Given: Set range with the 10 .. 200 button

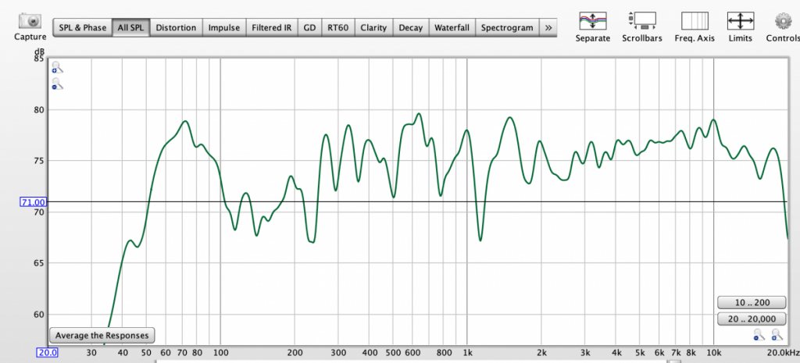Looking at the screenshot, I should pos(752,302).
